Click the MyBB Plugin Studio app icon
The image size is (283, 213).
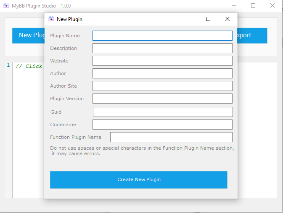tap(6, 6)
